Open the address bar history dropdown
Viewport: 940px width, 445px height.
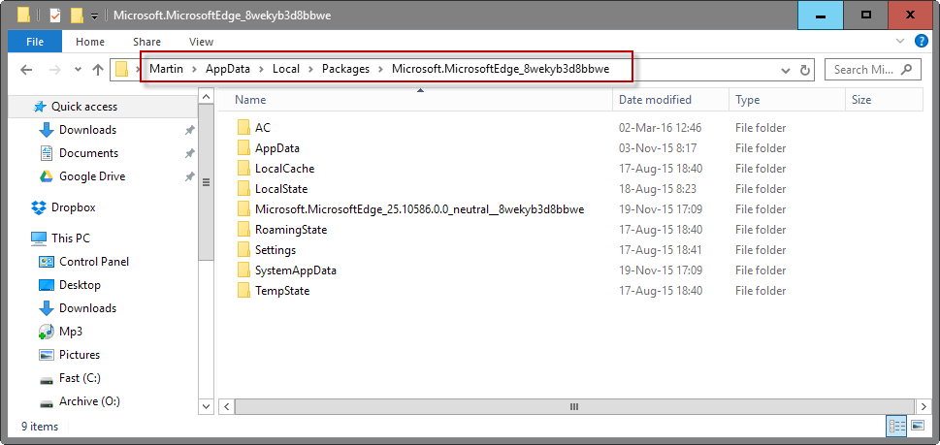[786, 70]
